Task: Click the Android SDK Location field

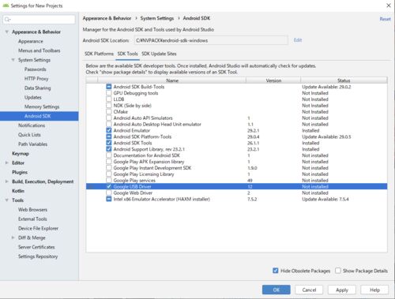Action: 211,40
